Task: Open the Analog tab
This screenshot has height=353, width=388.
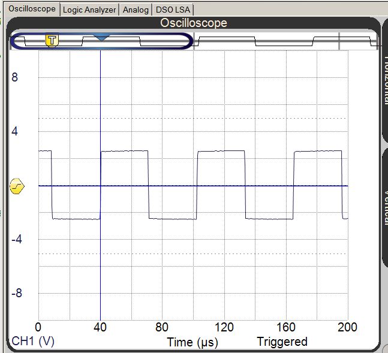Action: coord(136,10)
